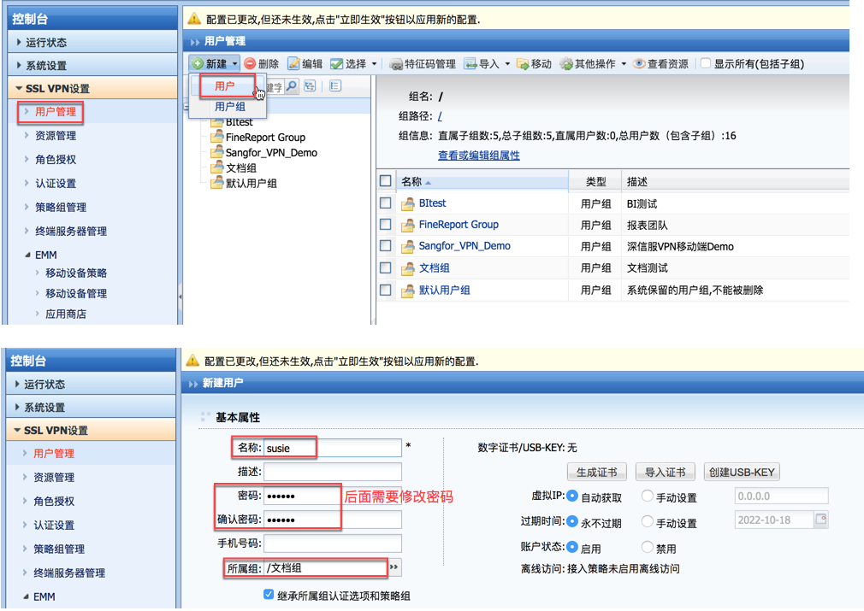This screenshot has width=864, height=611.
Task: Click the warning icon in 用户管理 page banner
Action: [x=194, y=19]
